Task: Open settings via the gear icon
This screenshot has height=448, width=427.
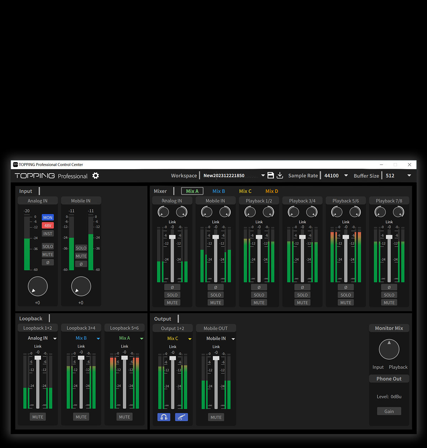Action: click(95, 176)
